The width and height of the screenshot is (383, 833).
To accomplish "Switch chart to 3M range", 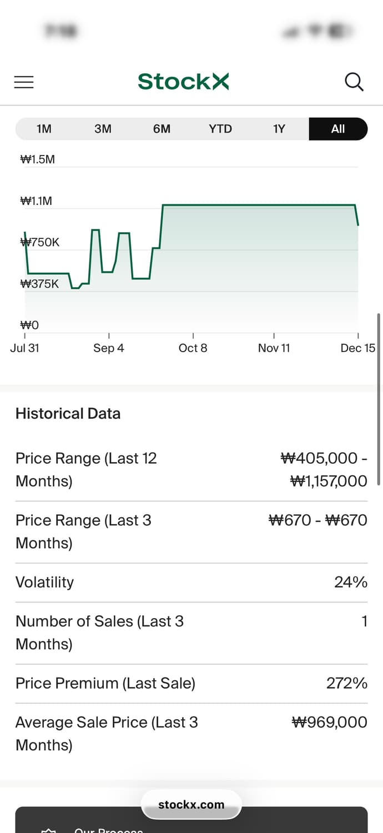I will tap(103, 129).
